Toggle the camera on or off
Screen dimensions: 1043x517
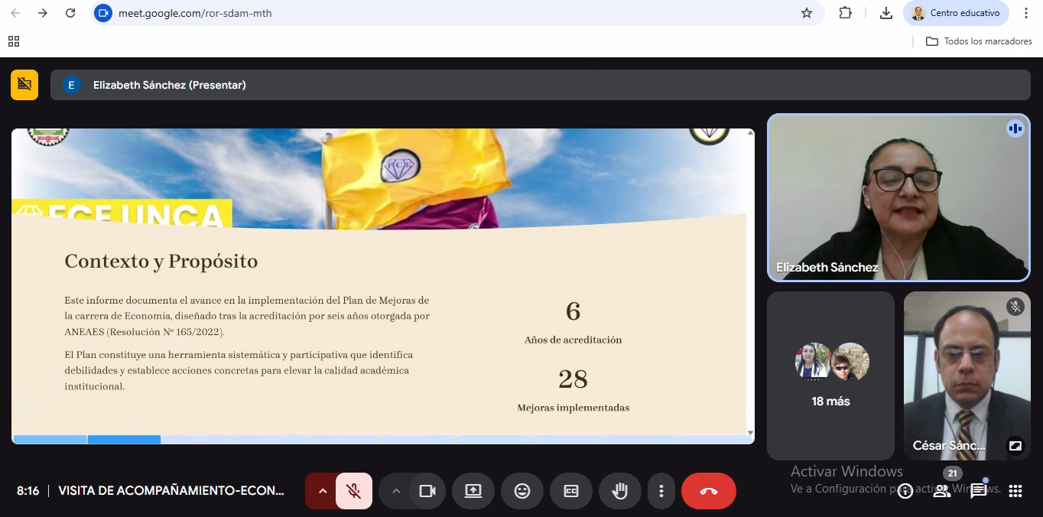click(427, 491)
